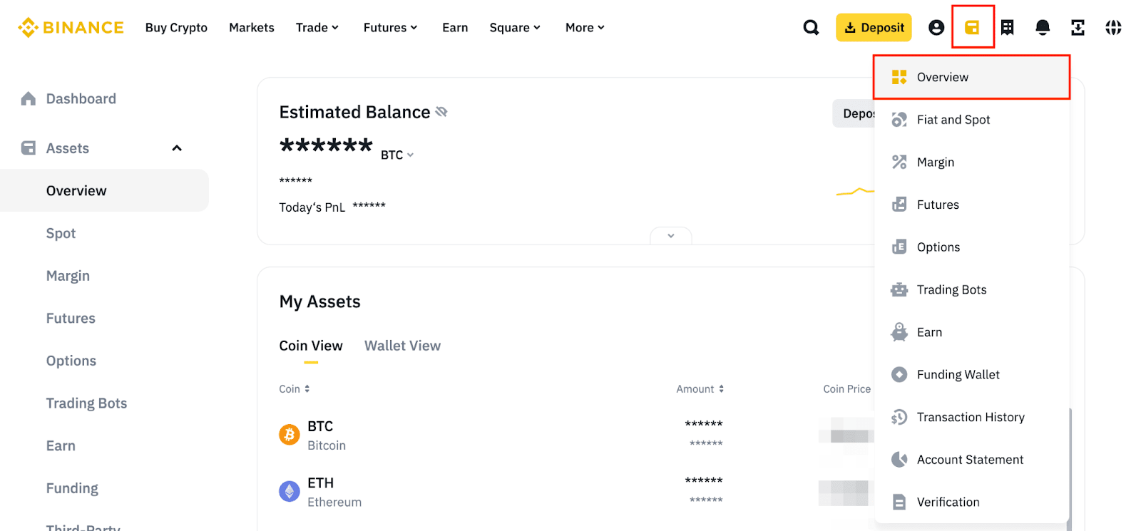Open Transaction History menu entry

(x=971, y=417)
